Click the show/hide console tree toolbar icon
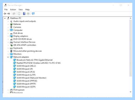 [x=14, y=14]
